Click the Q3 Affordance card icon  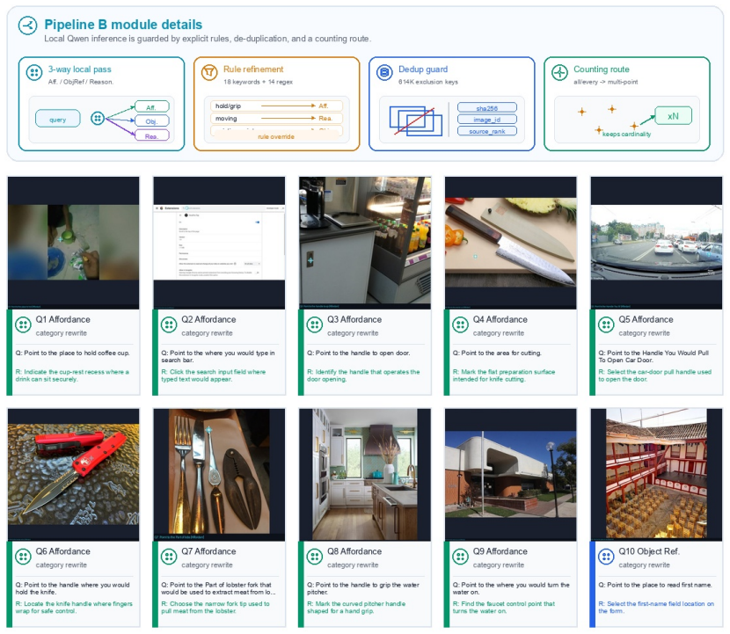(x=314, y=324)
